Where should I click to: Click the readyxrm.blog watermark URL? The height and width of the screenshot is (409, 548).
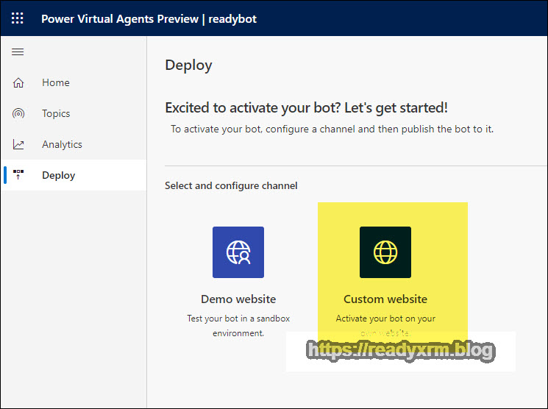point(401,351)
